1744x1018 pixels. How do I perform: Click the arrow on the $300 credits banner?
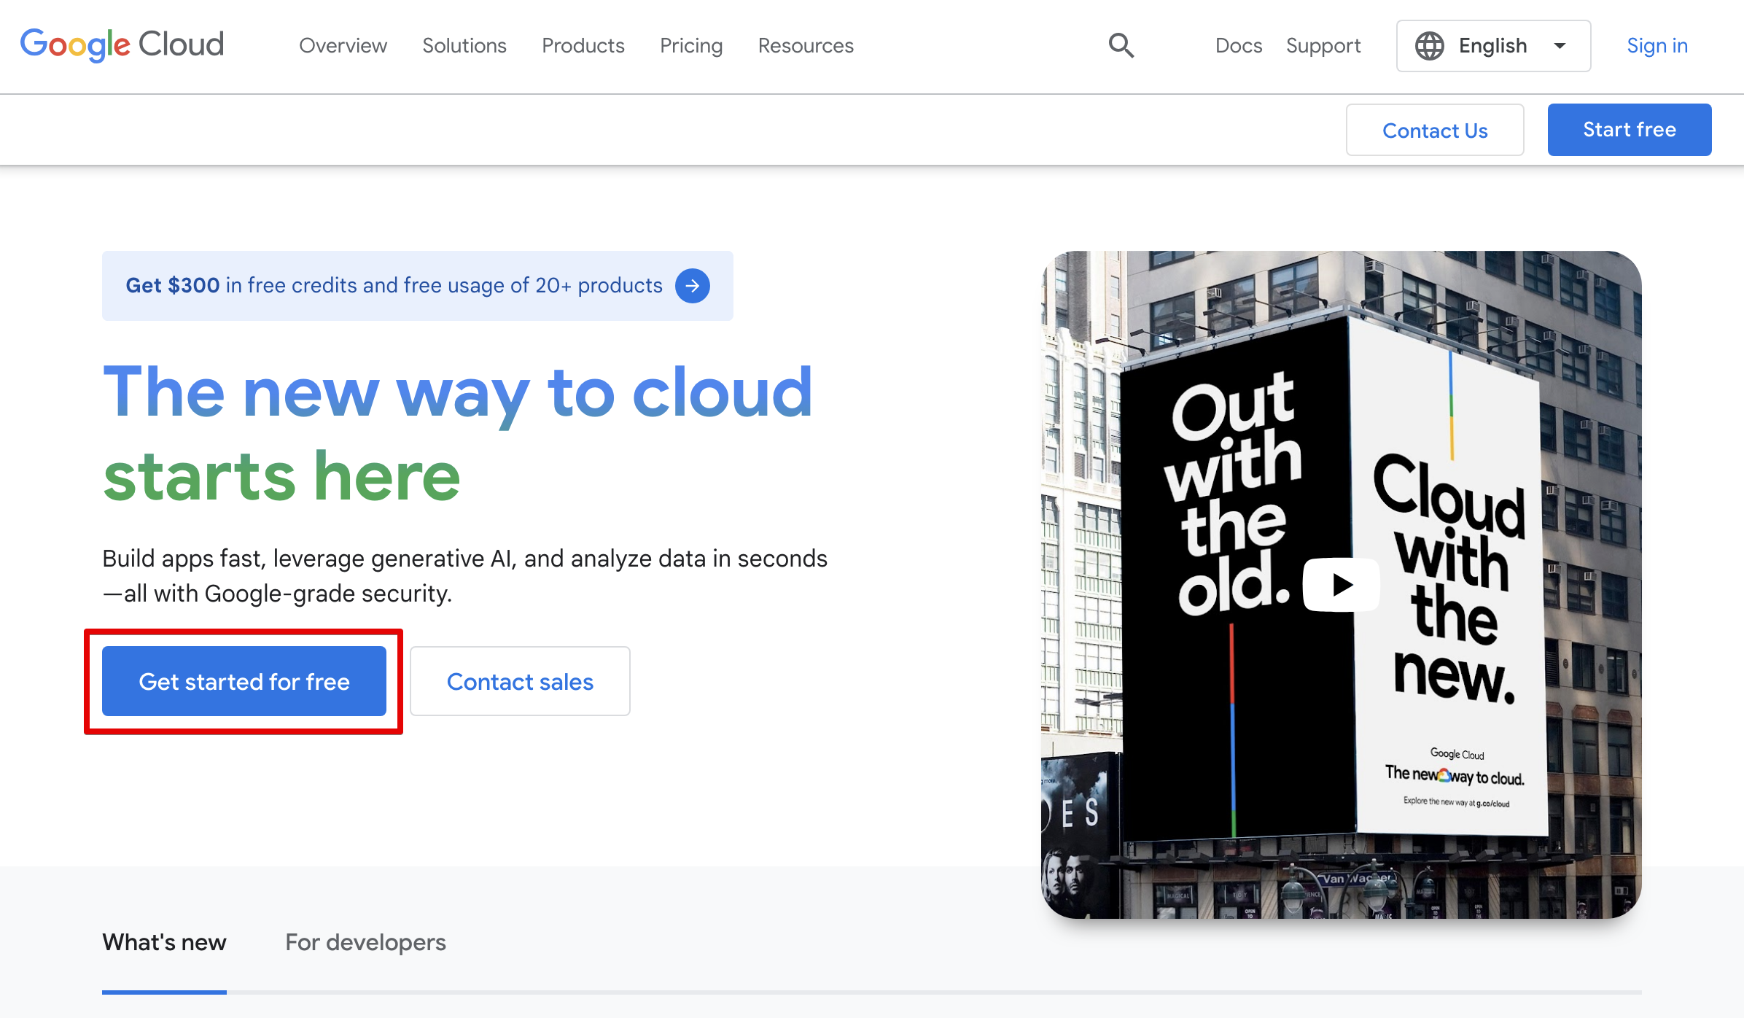692,286
